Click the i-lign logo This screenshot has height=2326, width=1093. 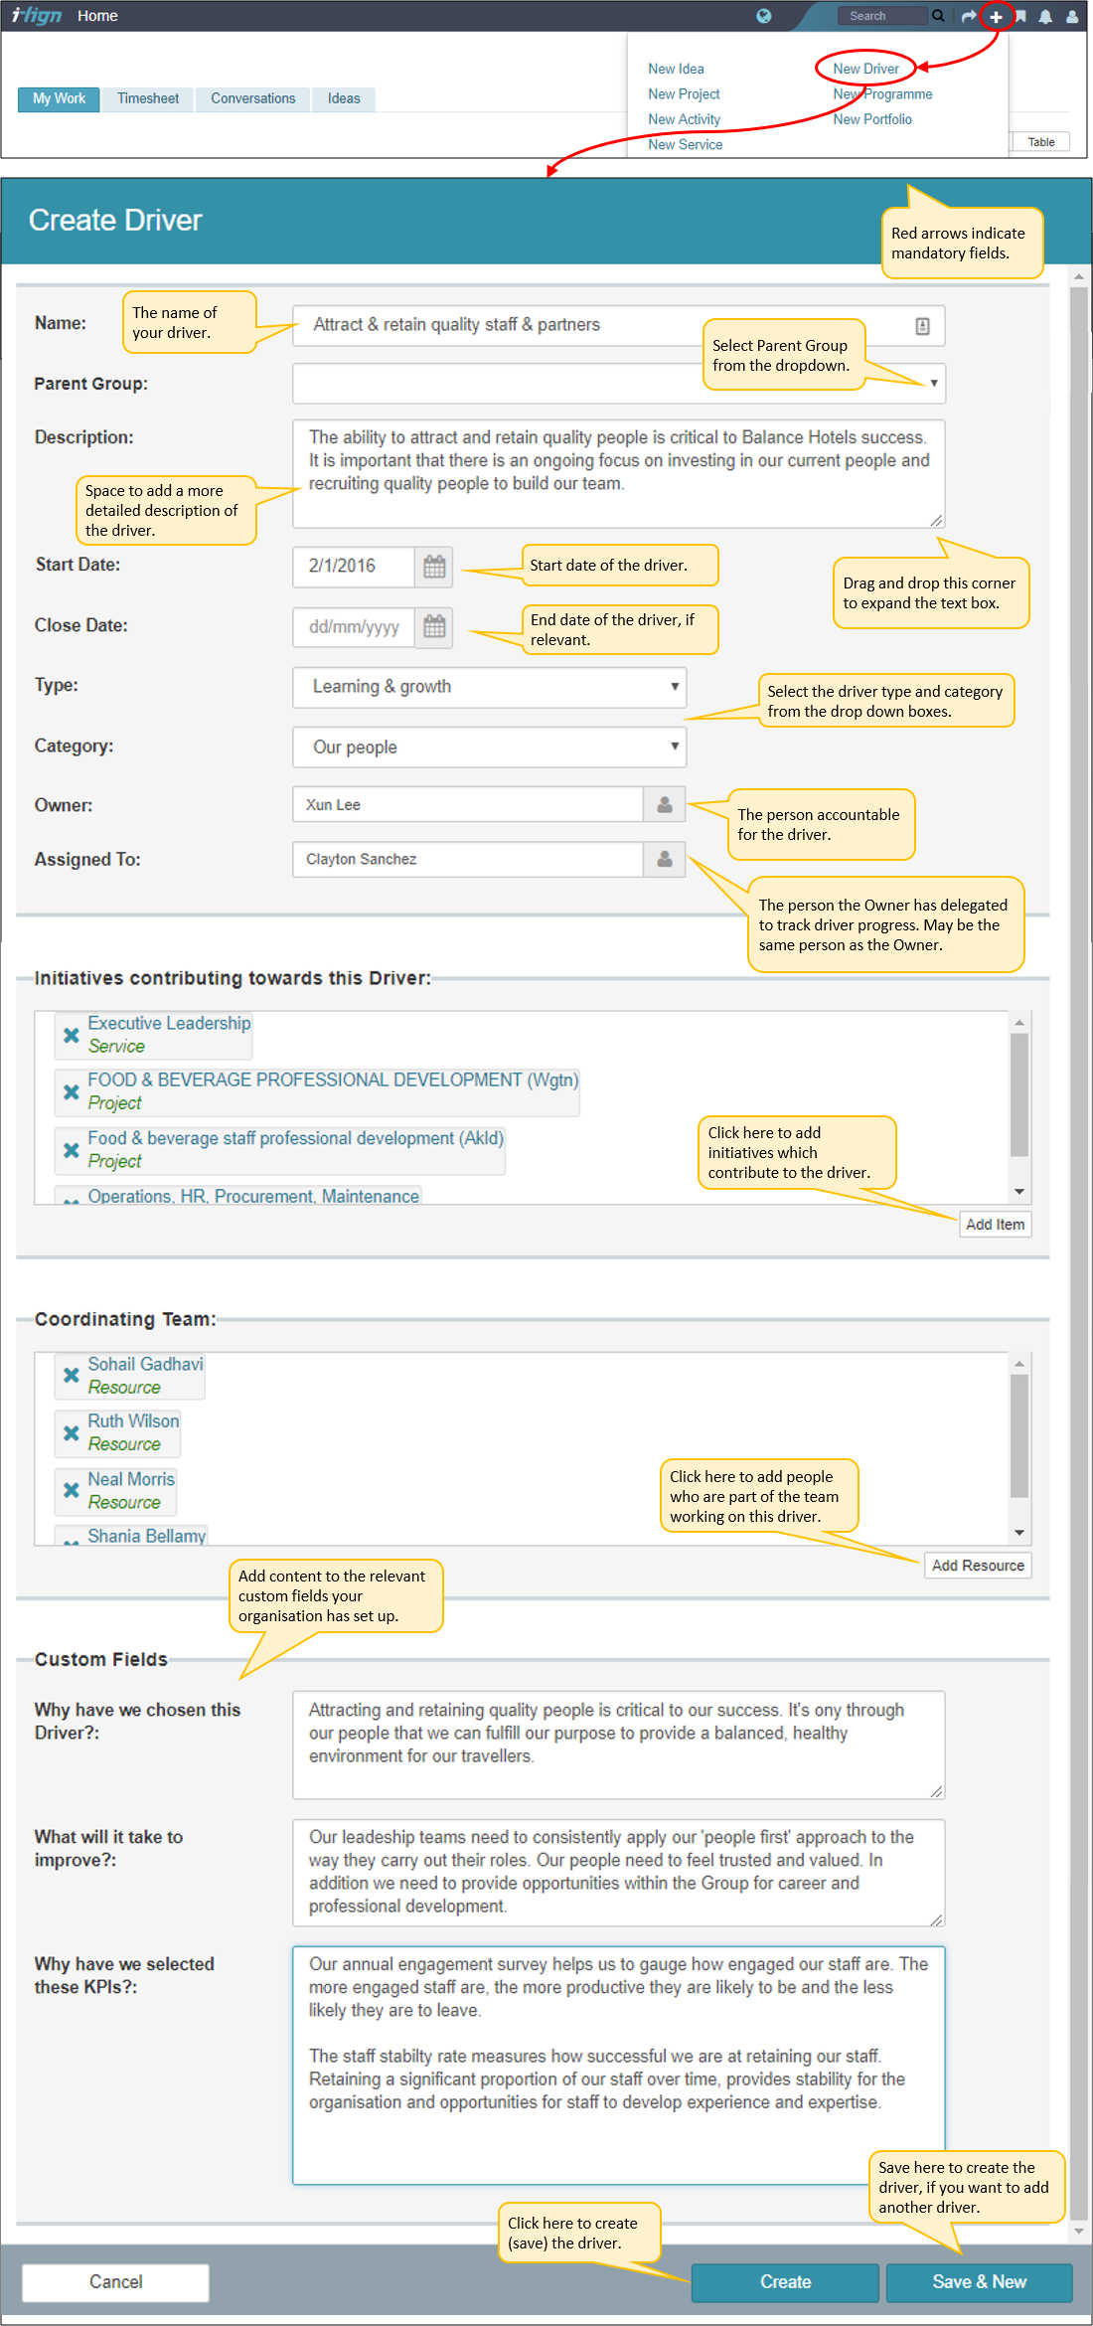click(x=37, y=15)
